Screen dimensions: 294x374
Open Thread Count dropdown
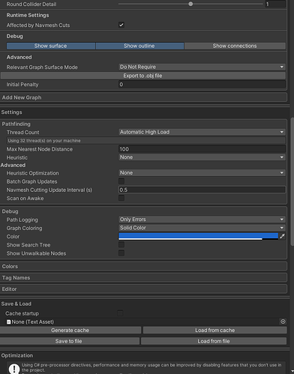click(202, 132)
